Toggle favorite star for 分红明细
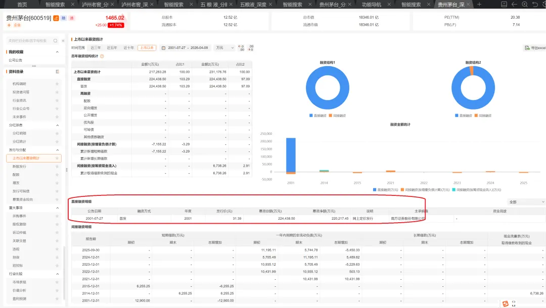The image size is (546, 308). coord(57,133)
